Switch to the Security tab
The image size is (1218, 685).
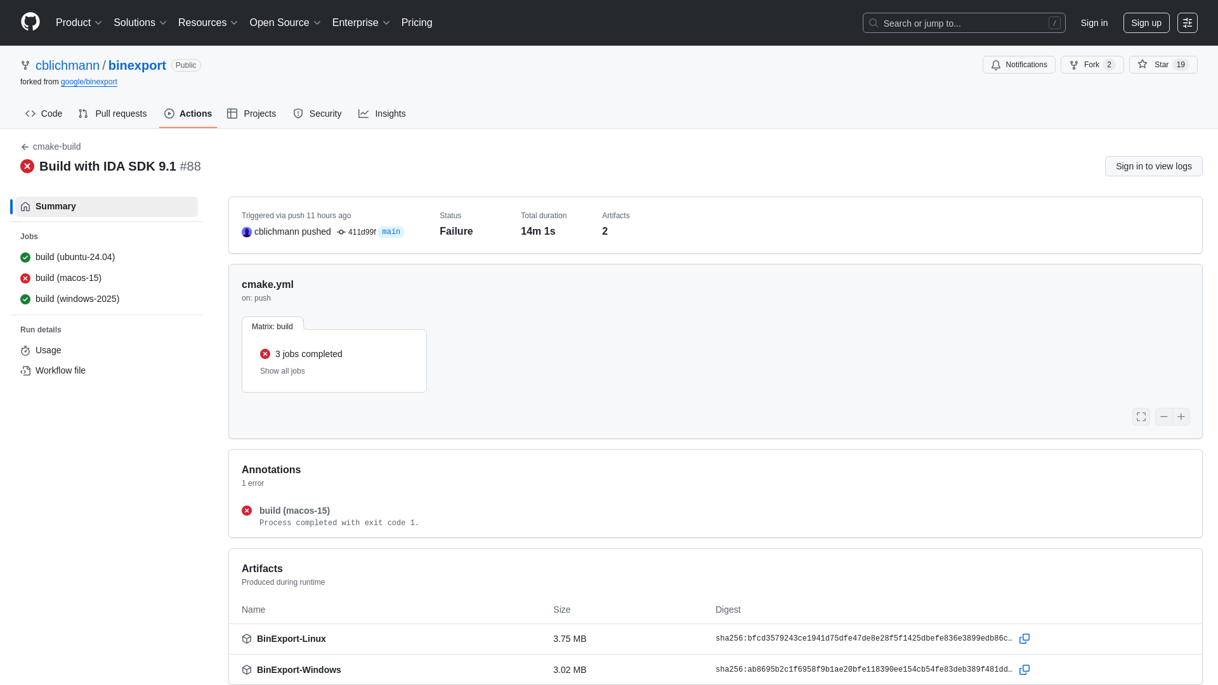coord(317,114)
